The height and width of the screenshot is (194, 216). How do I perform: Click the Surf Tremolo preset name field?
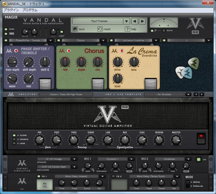click(98, 21)
